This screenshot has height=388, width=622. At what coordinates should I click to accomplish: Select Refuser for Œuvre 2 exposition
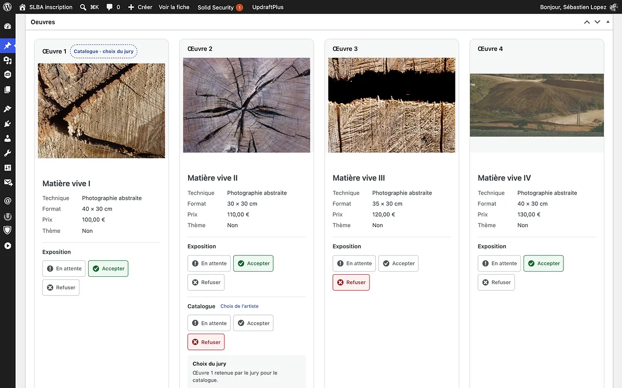click(206, 282)
